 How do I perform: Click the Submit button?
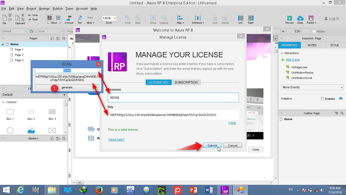212,145
